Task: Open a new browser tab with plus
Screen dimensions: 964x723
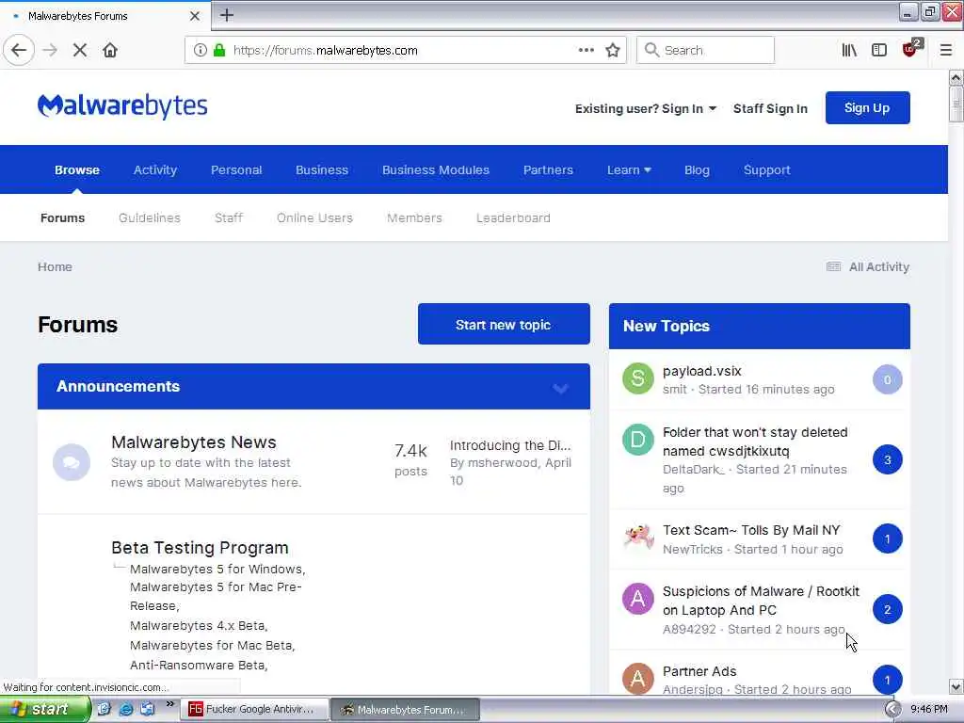Action: [226, 15]
